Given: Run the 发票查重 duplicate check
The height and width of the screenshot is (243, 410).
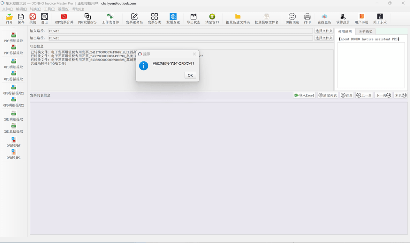Looking at the screenshot, I should point(173,18).
